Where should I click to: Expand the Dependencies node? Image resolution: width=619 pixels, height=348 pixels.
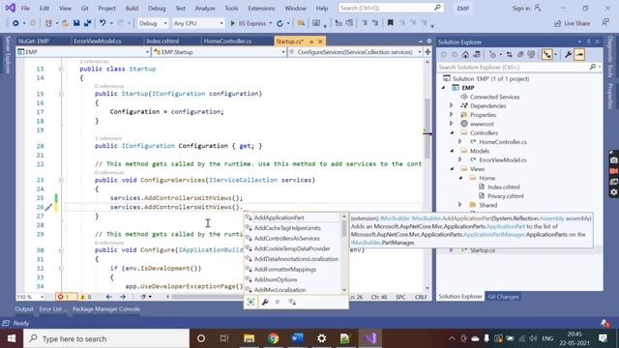452,105
